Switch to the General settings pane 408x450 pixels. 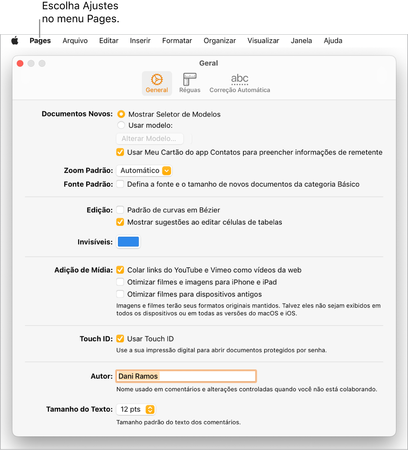(157, 83)
